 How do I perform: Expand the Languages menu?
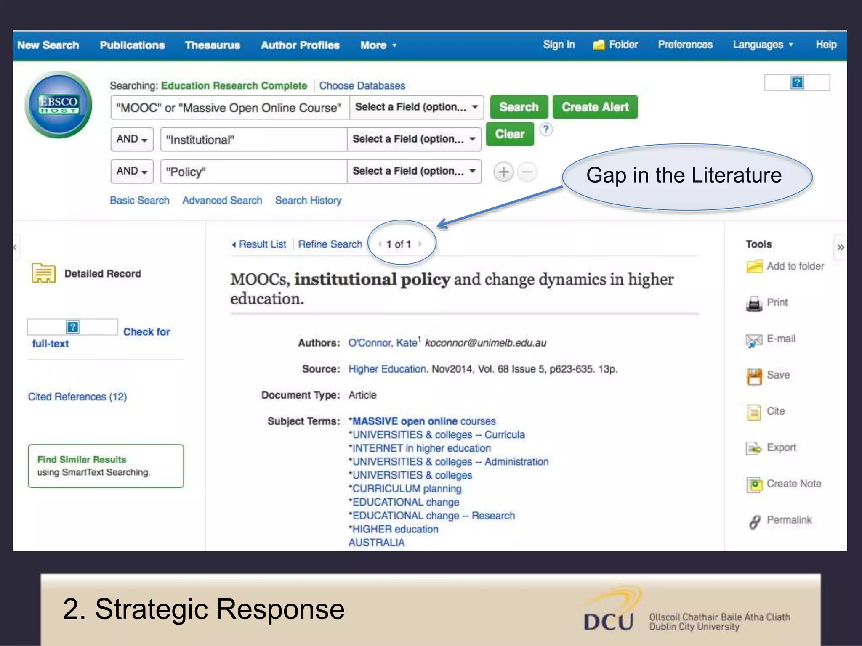click(763, 45)
